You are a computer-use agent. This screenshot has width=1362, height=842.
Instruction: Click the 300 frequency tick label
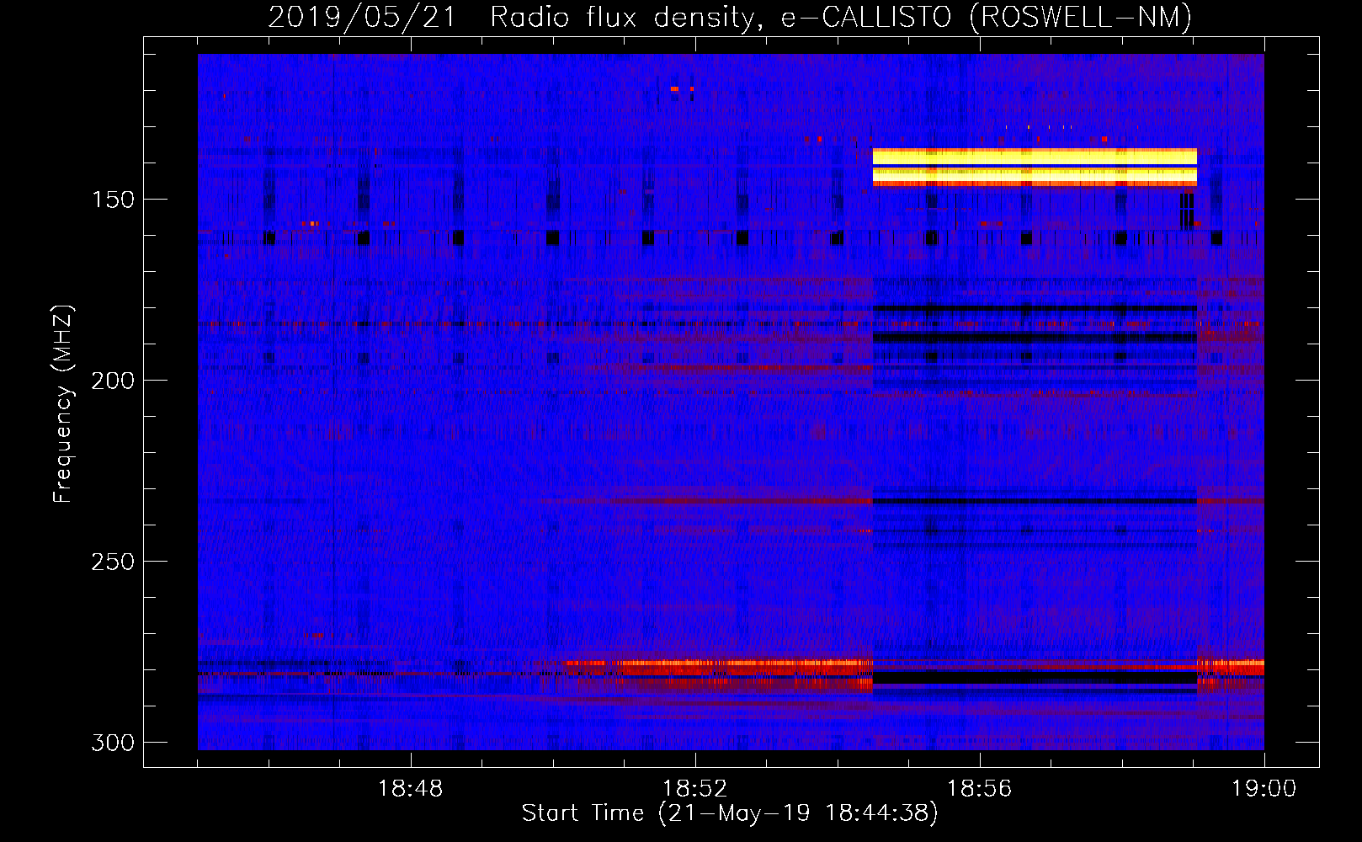[x=113, y=743]
